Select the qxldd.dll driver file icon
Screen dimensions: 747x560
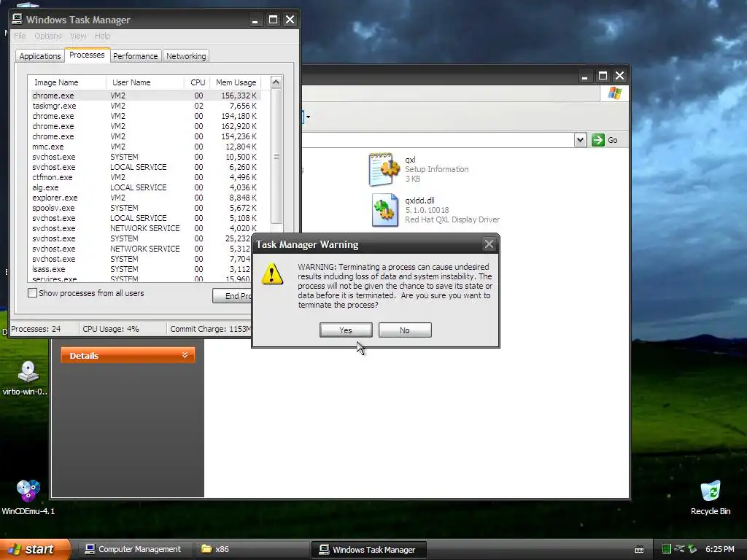click(384, 210)
